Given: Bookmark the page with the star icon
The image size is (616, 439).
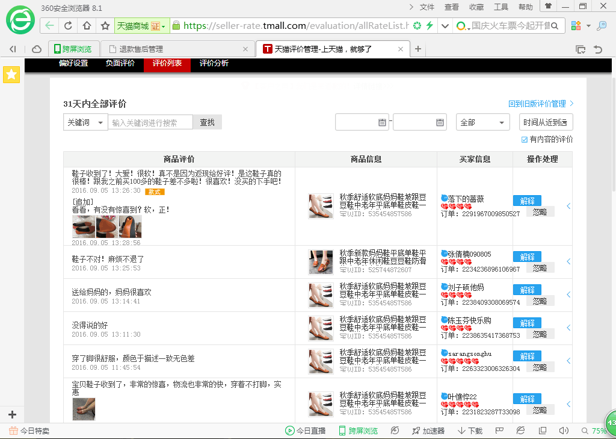Looking at the screenshot, I should click(x=105, y=26).
